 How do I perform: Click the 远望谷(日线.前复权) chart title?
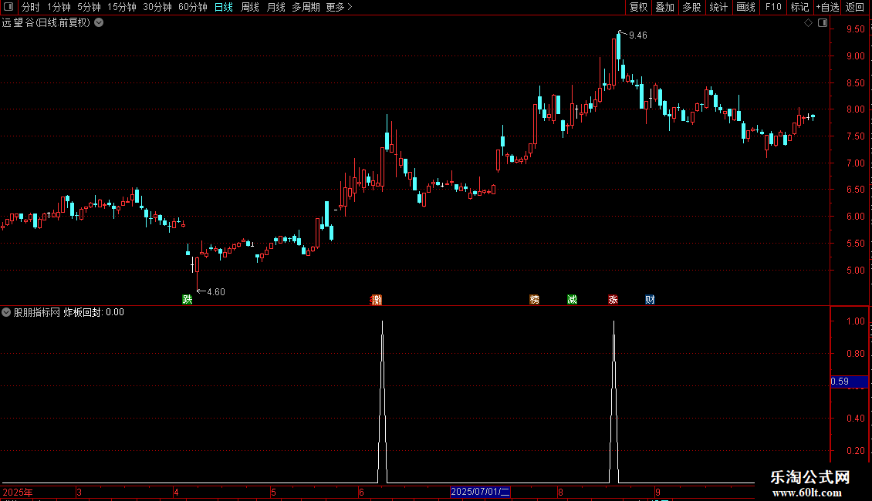[46, 23]
